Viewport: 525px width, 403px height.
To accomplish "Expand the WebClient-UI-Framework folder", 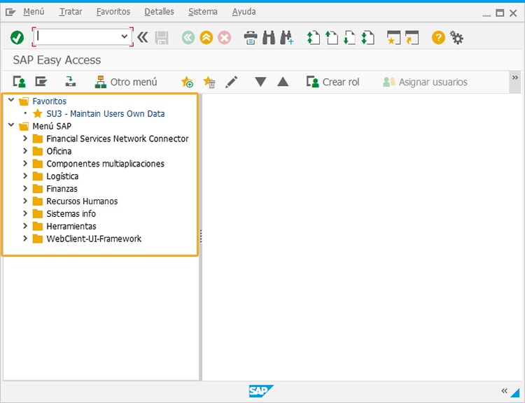I will pyautogui.click(x=25, y=238).
